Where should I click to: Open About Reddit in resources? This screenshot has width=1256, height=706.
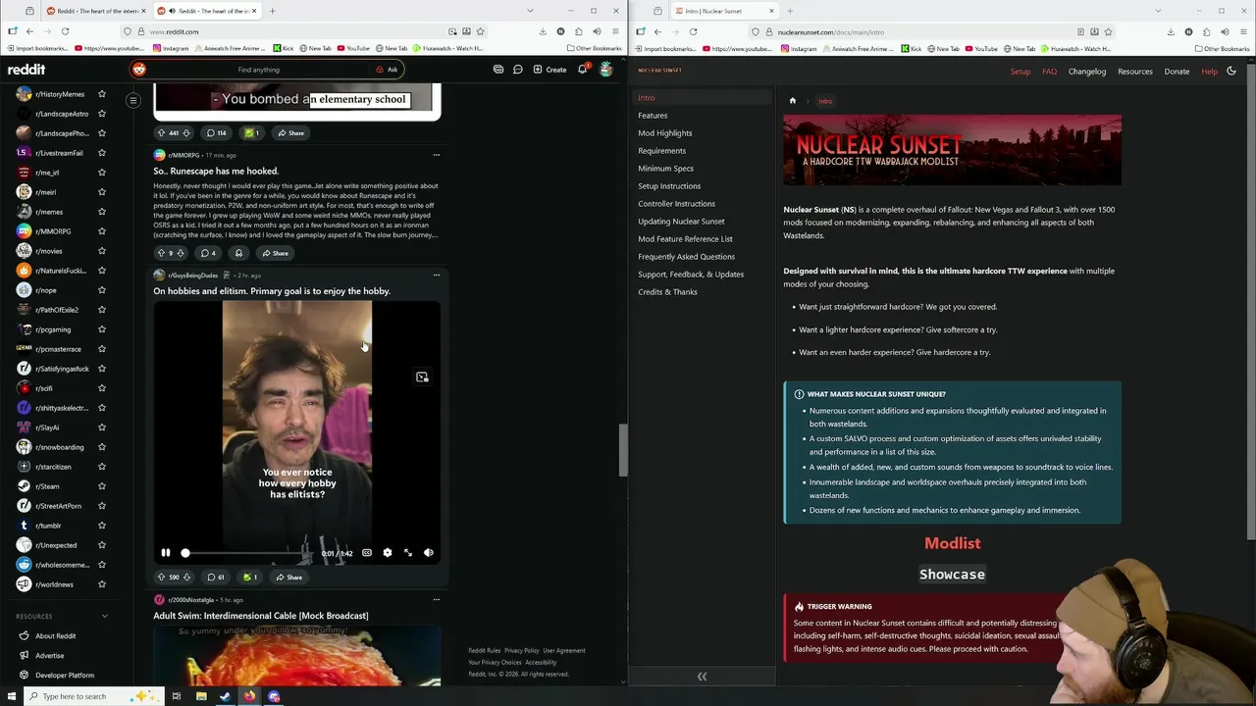55,635
